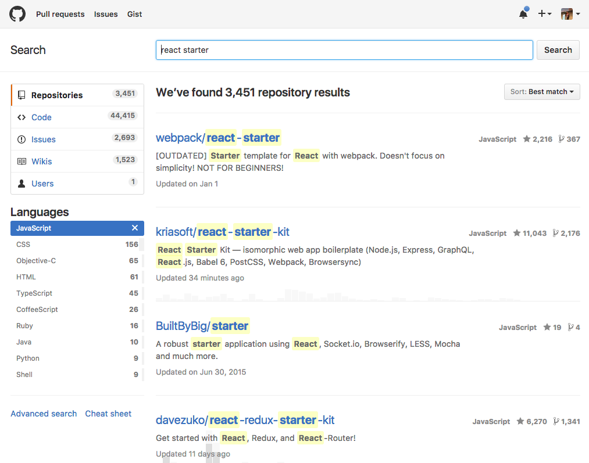The height and width of the screenshot is (463, 589).
Task: Select the Users results tab
Action: point(77,184)
